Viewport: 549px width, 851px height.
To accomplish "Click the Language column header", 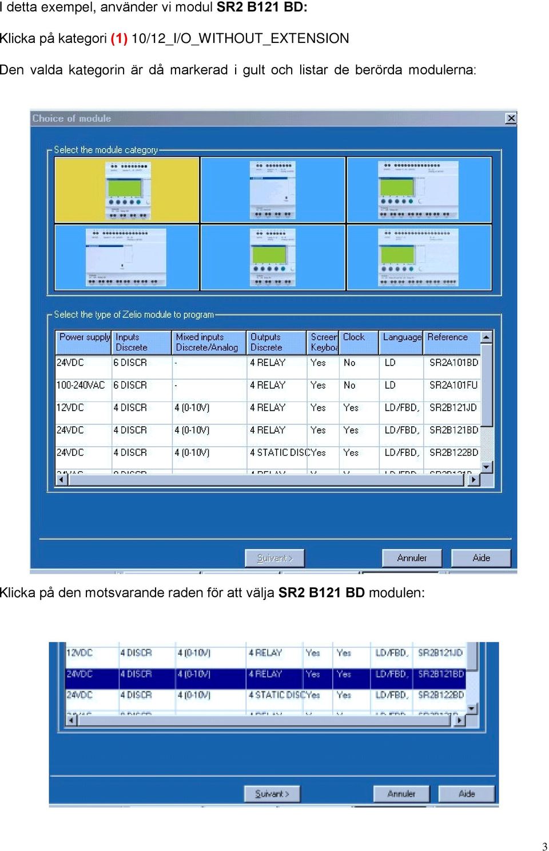I will 401,342.
